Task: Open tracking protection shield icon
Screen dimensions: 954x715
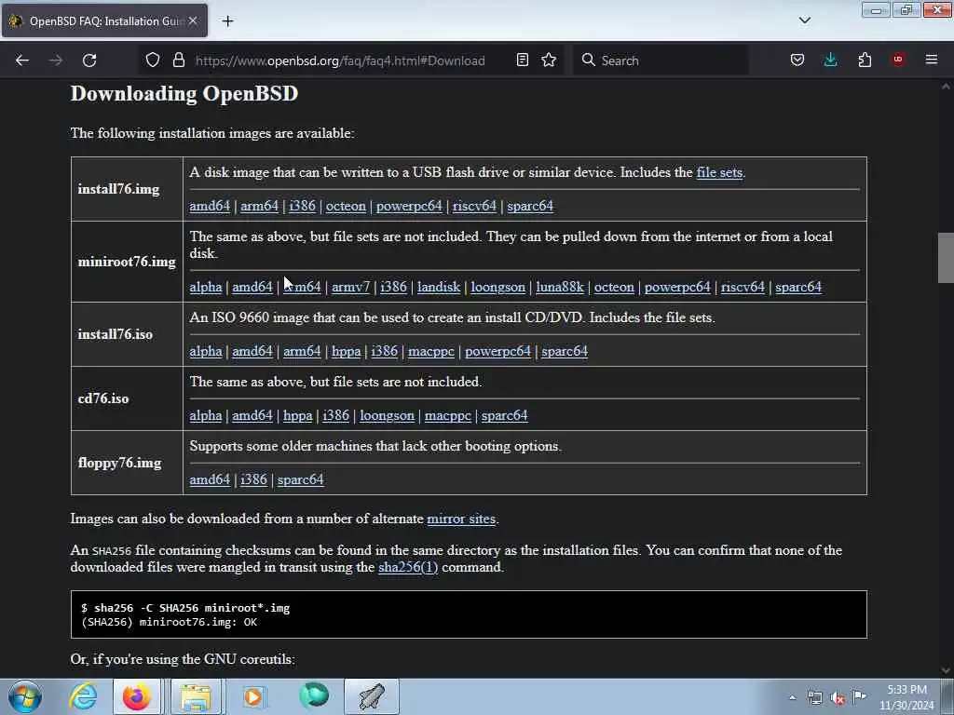Action: 153,61
